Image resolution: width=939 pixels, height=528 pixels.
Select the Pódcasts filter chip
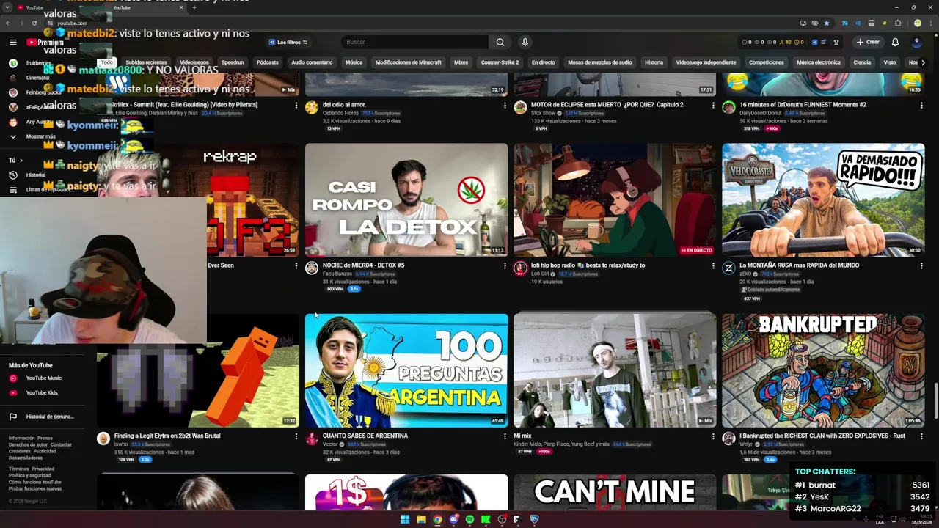coord(268,62)
